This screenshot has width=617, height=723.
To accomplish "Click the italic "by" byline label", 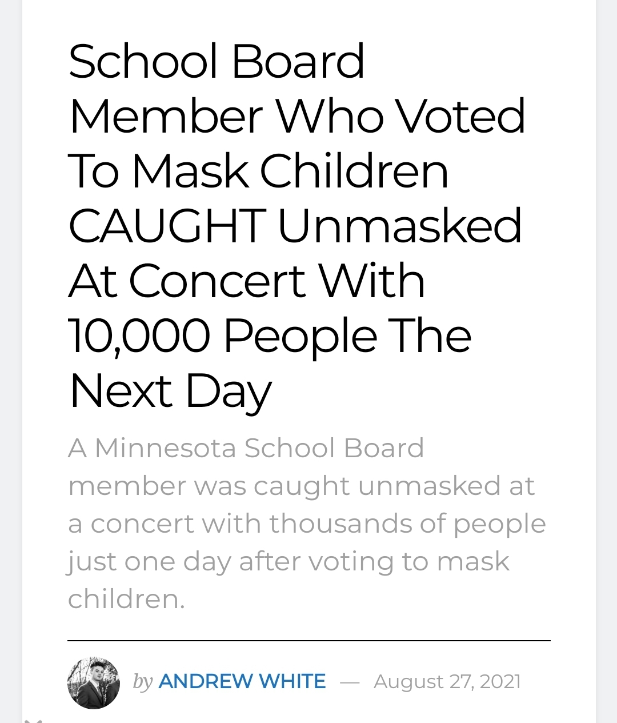I will [x=142, y=681].
